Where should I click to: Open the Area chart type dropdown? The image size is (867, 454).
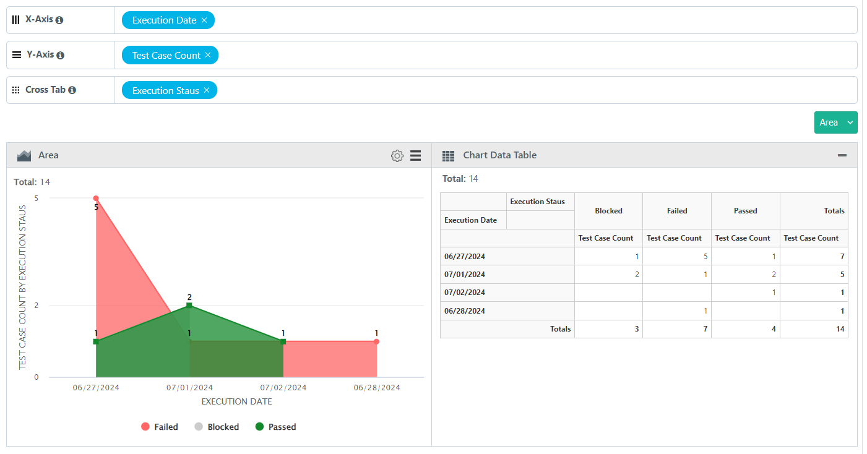(850, 122)
